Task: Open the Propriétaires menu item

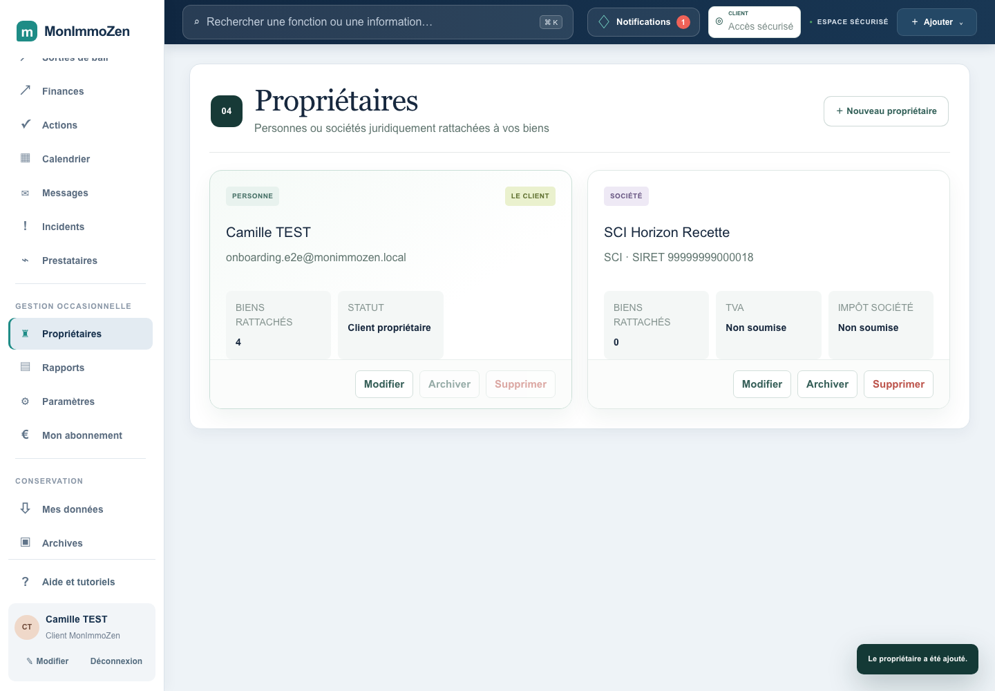Action: (81, 334)
